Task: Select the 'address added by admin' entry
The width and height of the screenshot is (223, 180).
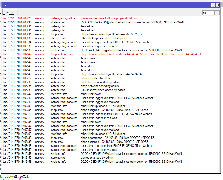Action: coord(96,78)
